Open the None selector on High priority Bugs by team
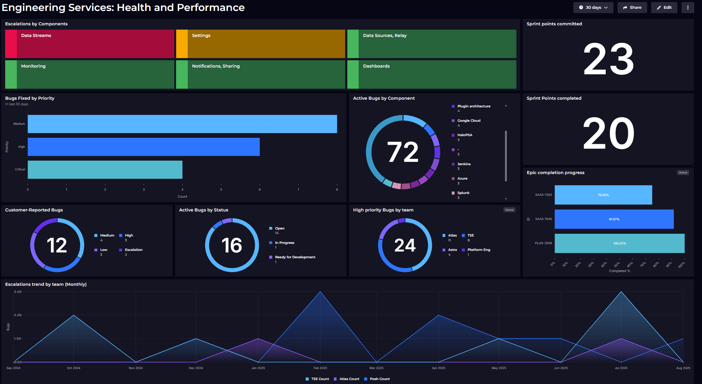Screen dimensions: 702x384 (509, 210)
